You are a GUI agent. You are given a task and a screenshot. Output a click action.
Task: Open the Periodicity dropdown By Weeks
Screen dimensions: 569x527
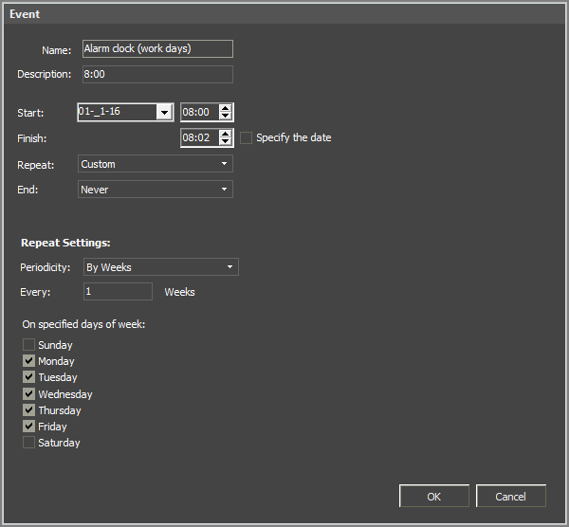[x=161, y=267]
